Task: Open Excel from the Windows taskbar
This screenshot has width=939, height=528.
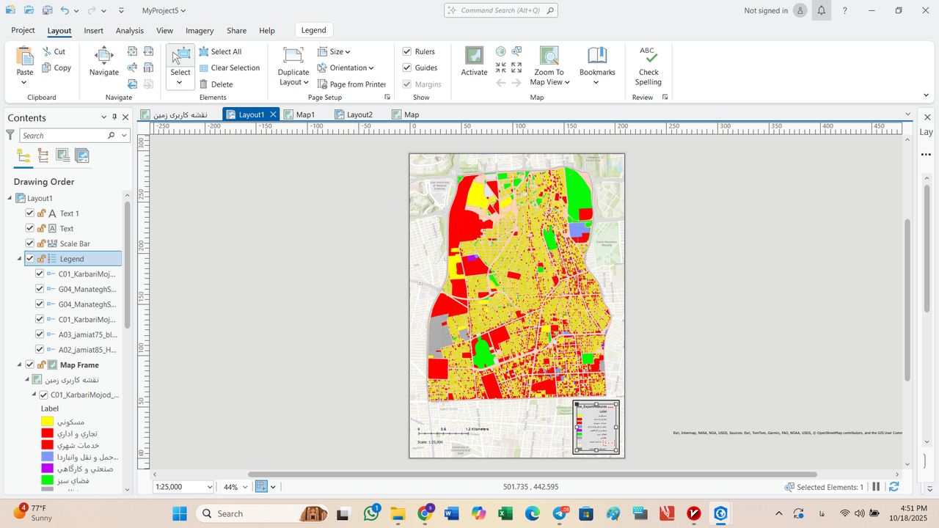Action: coord(505,513)
